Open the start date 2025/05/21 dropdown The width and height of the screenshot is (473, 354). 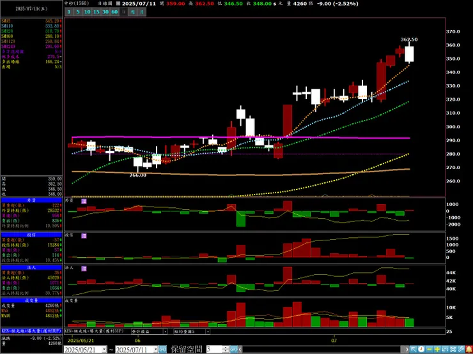pyautogui.click(x=104, y=349)
